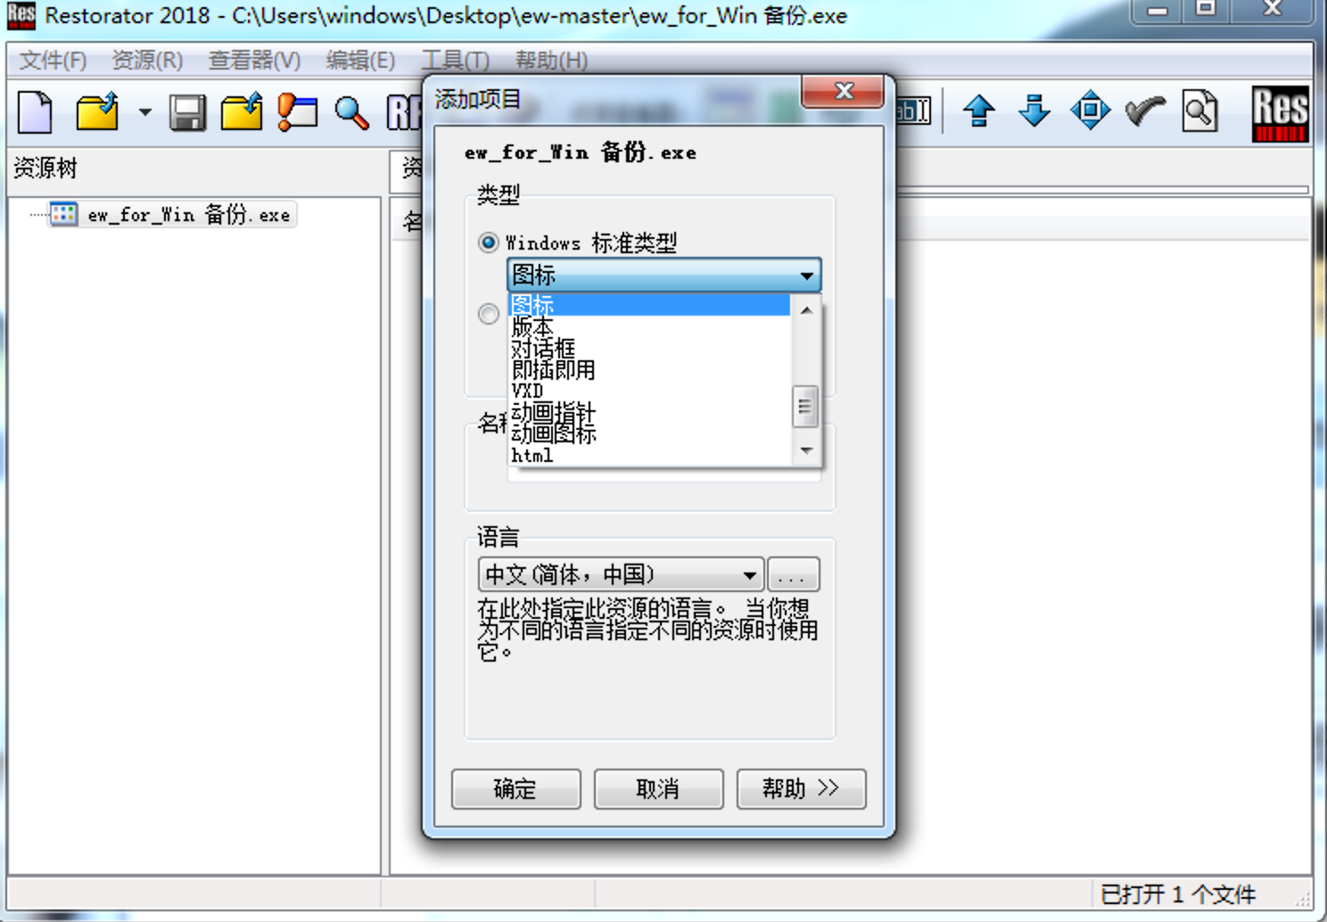This screenshot has height=922, width=1327.
Task: Open the 编辑(E) menu
Action: [x=360, y=61]
